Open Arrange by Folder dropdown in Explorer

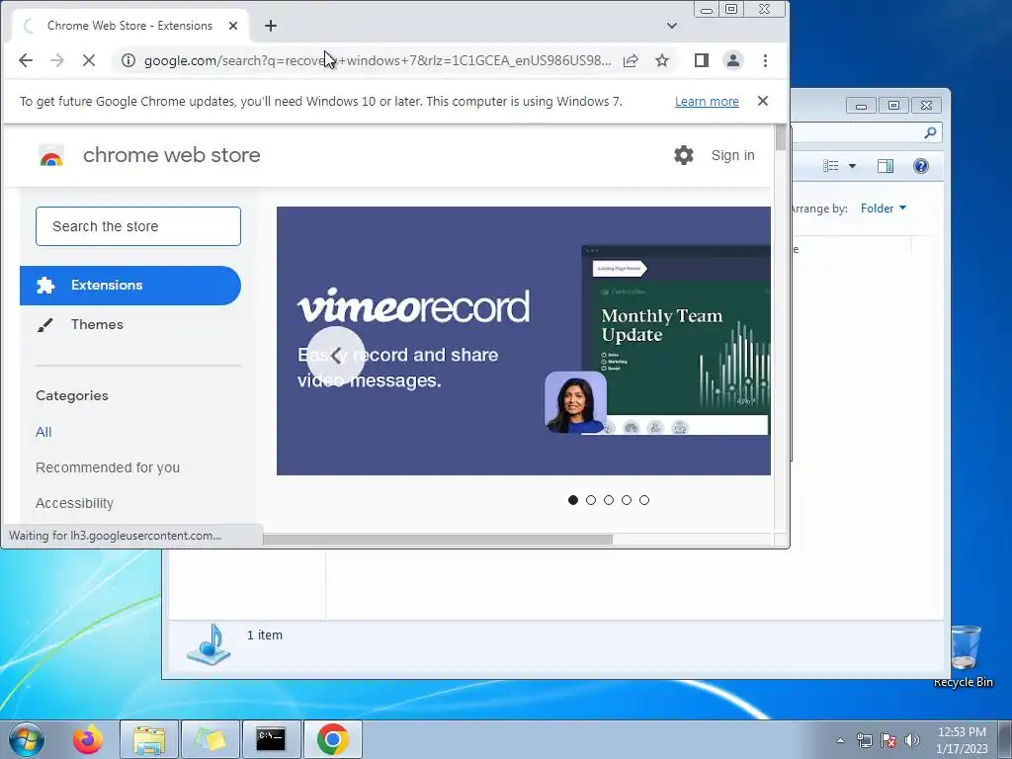[x=884, y=209]
